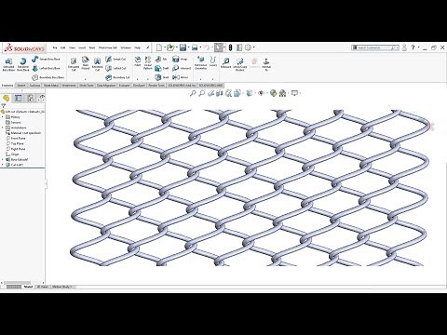Expand the History tree node
The height and width of the screenshot is (335, 447).
(x=3, y=117)
